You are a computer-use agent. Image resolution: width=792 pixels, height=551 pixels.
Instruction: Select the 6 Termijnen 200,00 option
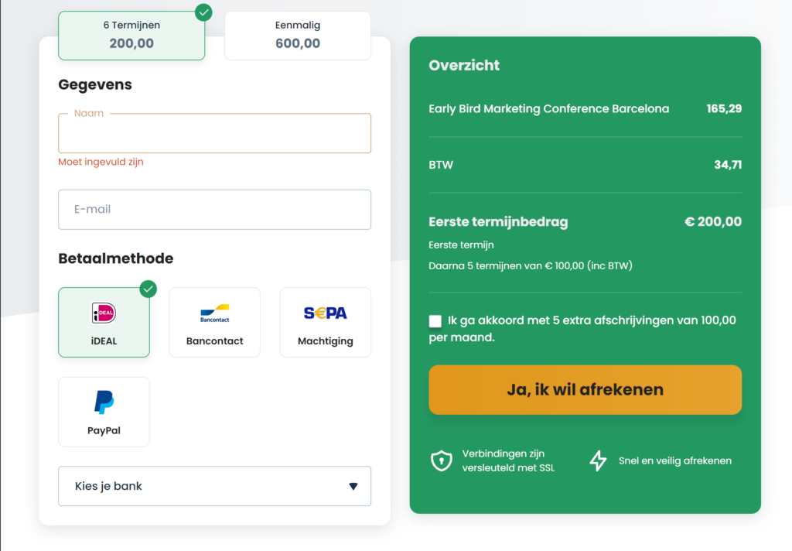131,36
